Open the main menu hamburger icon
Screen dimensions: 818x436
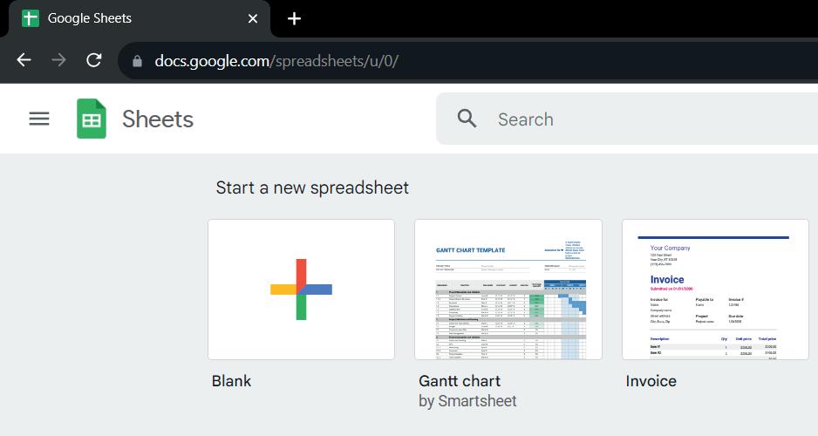click(39, 119)
